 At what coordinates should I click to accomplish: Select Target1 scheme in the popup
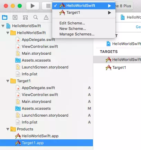pos(84,12)
